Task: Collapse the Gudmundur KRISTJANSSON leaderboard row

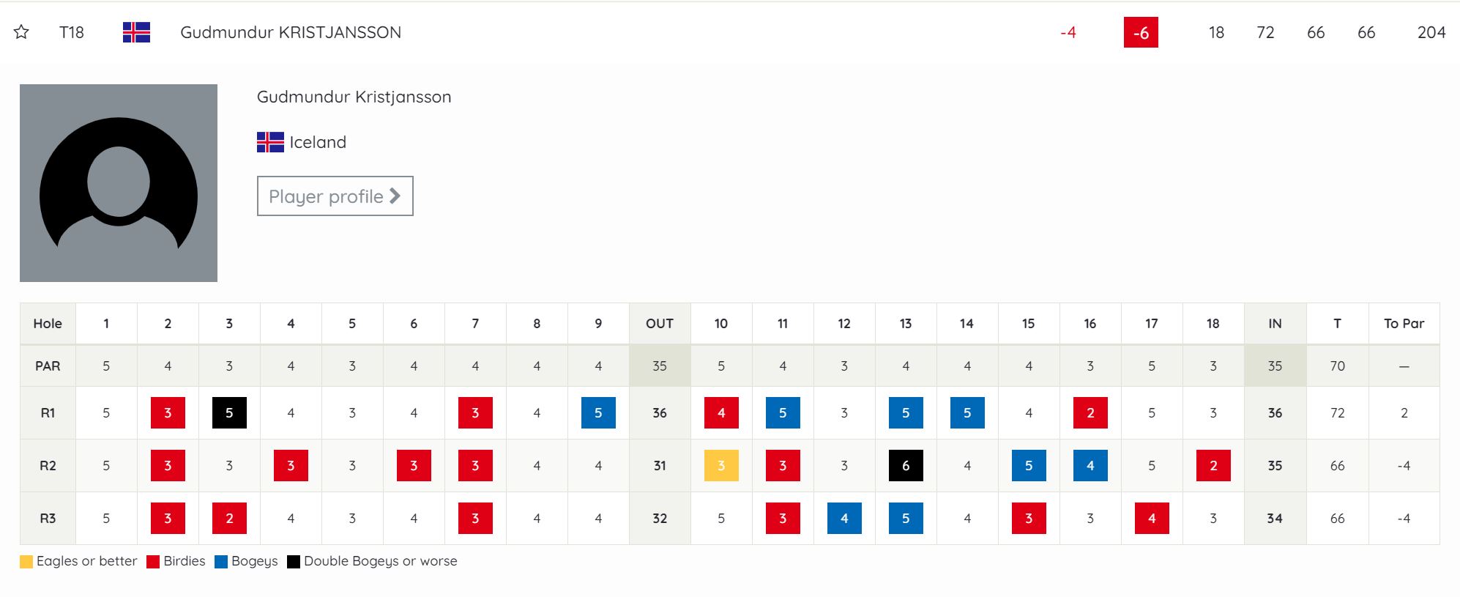Action: click(730, 32)
